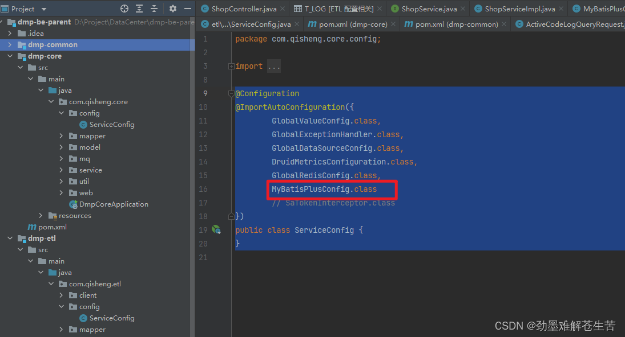Expand the service package
Screen dimensions: 625x337
(x=61, y=170)
